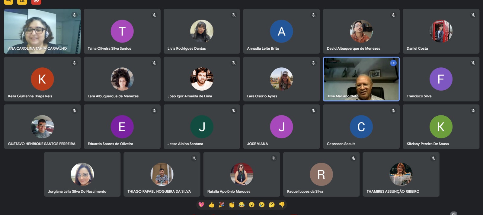The width and height of the screenshot is (483, 215).
Task: Click muted mic icon on Daniel Costa's tile
Action: tap(473, 15)
